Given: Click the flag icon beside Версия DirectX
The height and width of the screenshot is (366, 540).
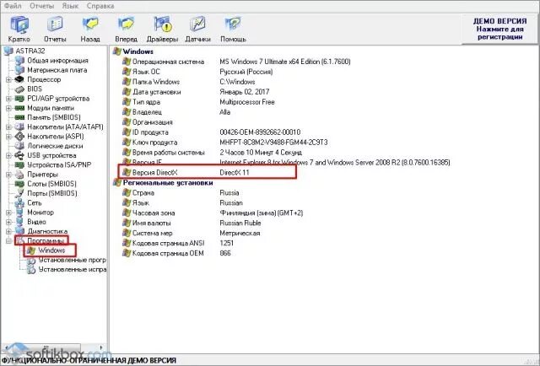Looking at the screenshot, I should click(127, 172).
